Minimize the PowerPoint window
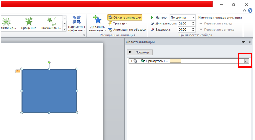The image size is (255, 140). point(222,4)
